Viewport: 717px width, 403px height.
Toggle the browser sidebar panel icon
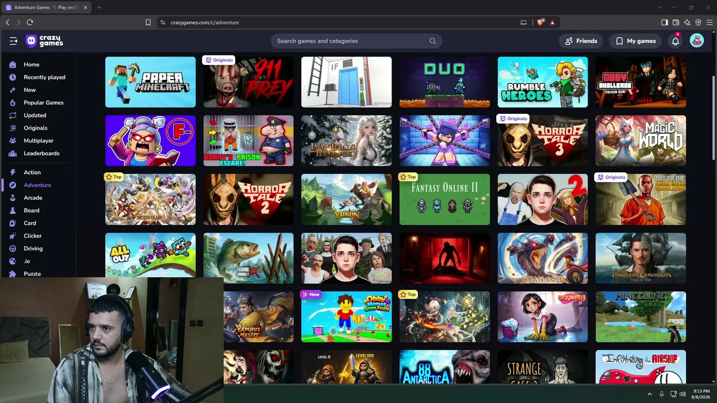tap(664, 22)
